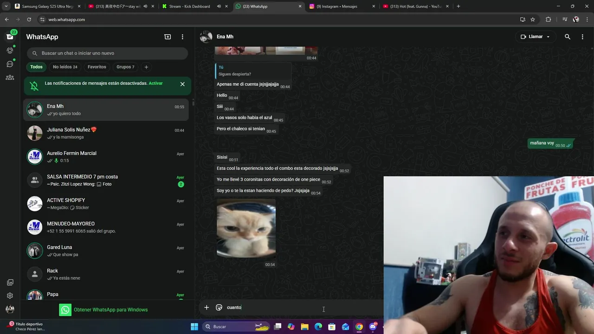The image size is (594, 334).
Task: Select the Todos chat filter
Action: (x=36, y=67)
